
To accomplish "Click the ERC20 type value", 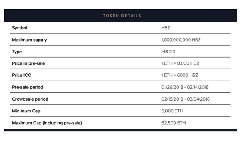I will tap(168, 52).
